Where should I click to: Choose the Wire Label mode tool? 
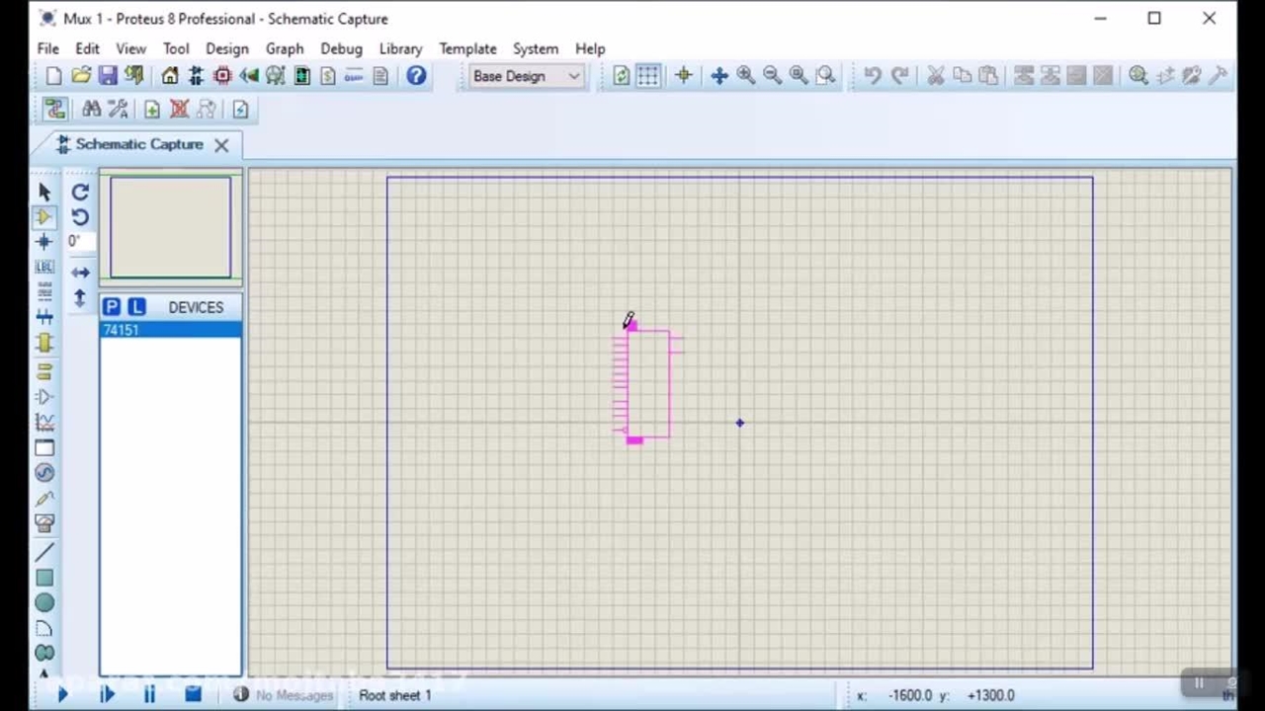click(44, 268)
